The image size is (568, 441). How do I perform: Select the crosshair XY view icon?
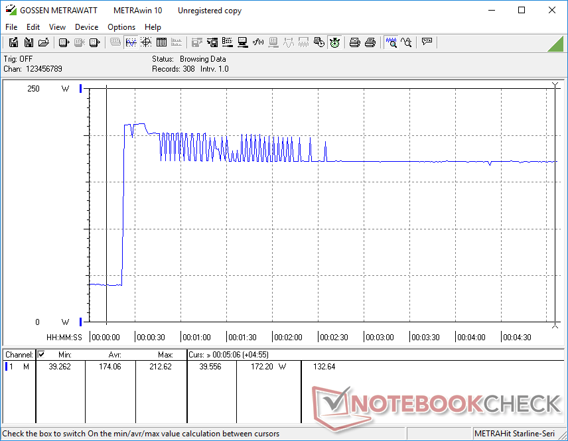tap(146, 42)
